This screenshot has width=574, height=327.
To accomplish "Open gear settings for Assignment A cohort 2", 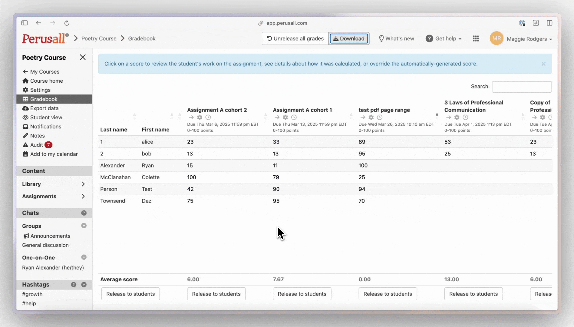I will pos(200,117).
